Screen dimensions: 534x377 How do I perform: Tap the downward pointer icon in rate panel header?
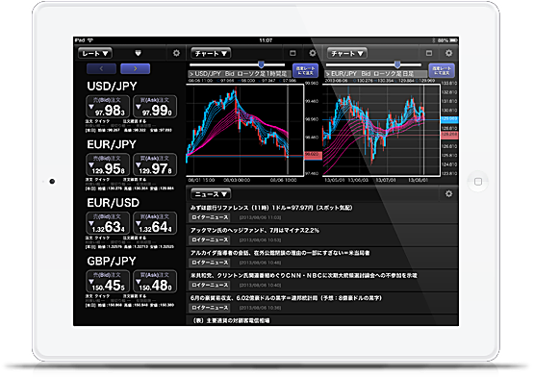tap(138, 53)
